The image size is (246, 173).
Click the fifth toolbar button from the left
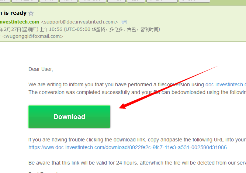(x=93, y=1)
